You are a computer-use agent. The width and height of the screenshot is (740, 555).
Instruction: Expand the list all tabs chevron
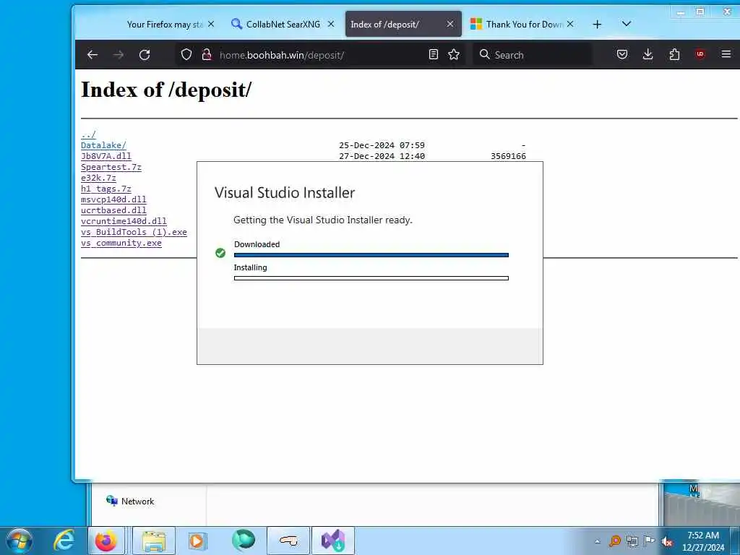pyautogui.click(x=627, y=24)
